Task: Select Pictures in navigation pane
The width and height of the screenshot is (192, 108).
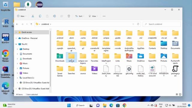Action: click(26, 68)
